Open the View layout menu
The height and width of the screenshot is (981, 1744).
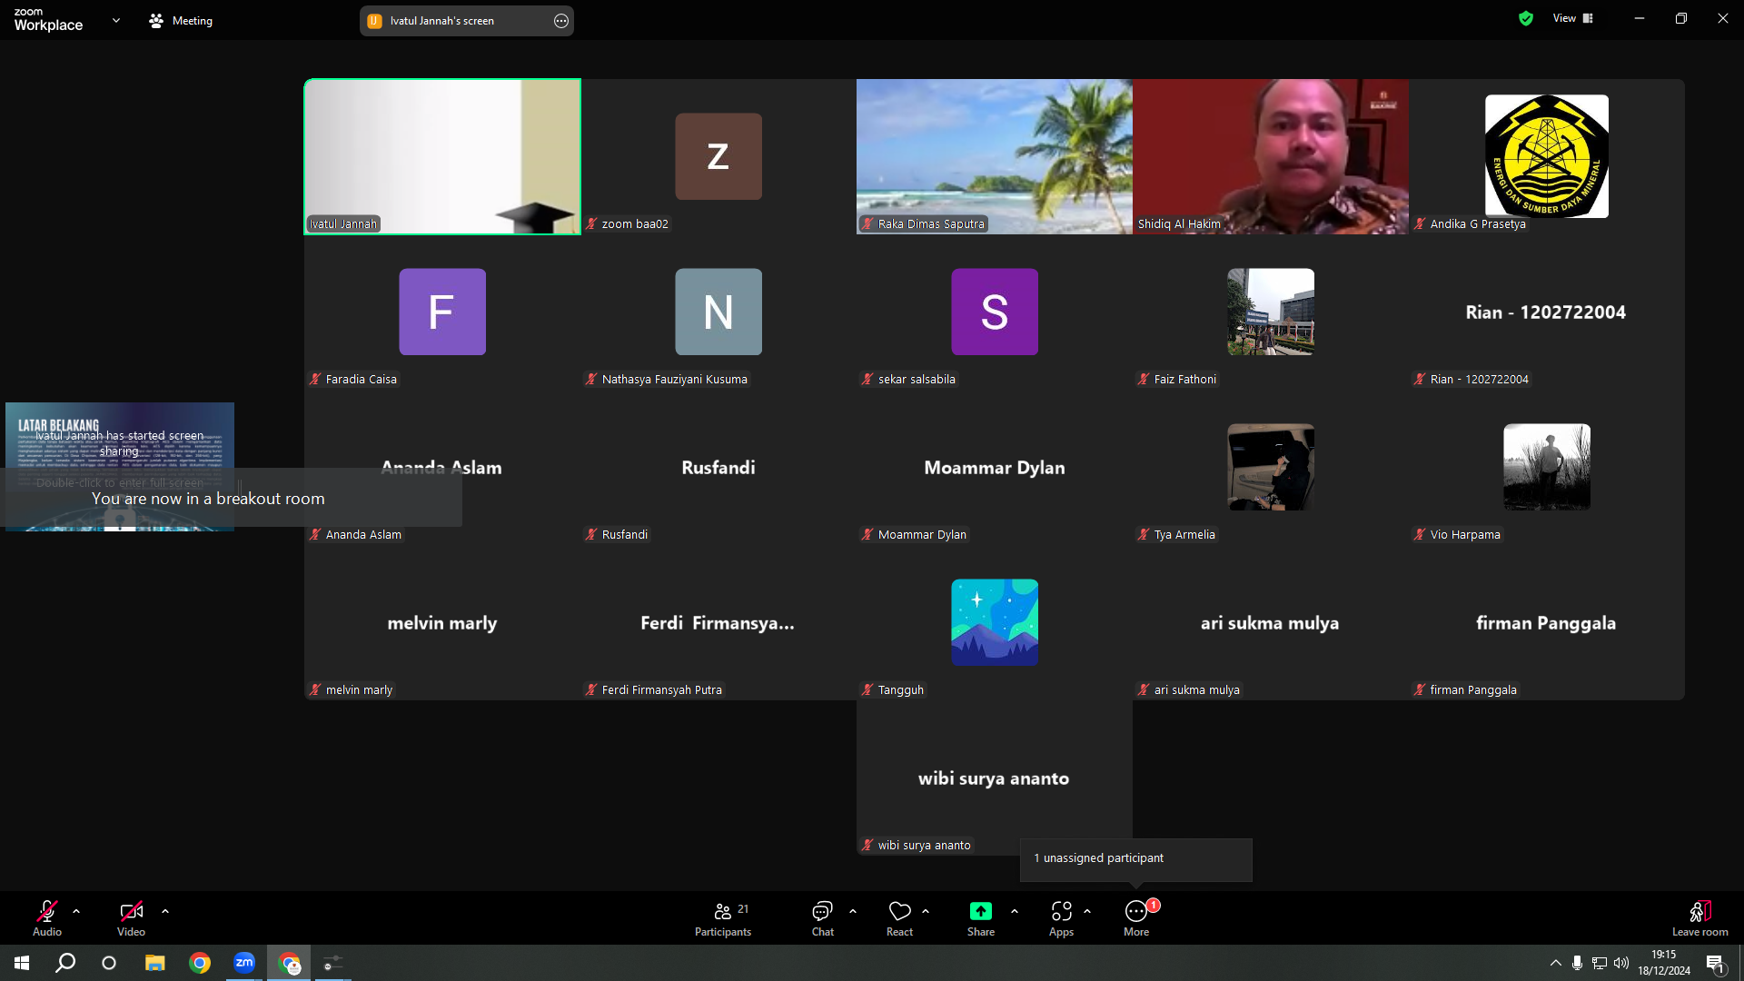pos(1573,18)
